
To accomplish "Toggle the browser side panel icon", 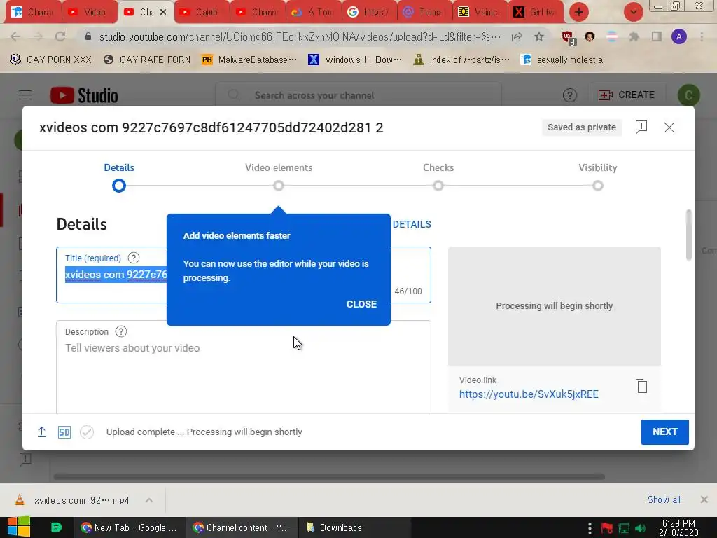I will coord(657,36).
